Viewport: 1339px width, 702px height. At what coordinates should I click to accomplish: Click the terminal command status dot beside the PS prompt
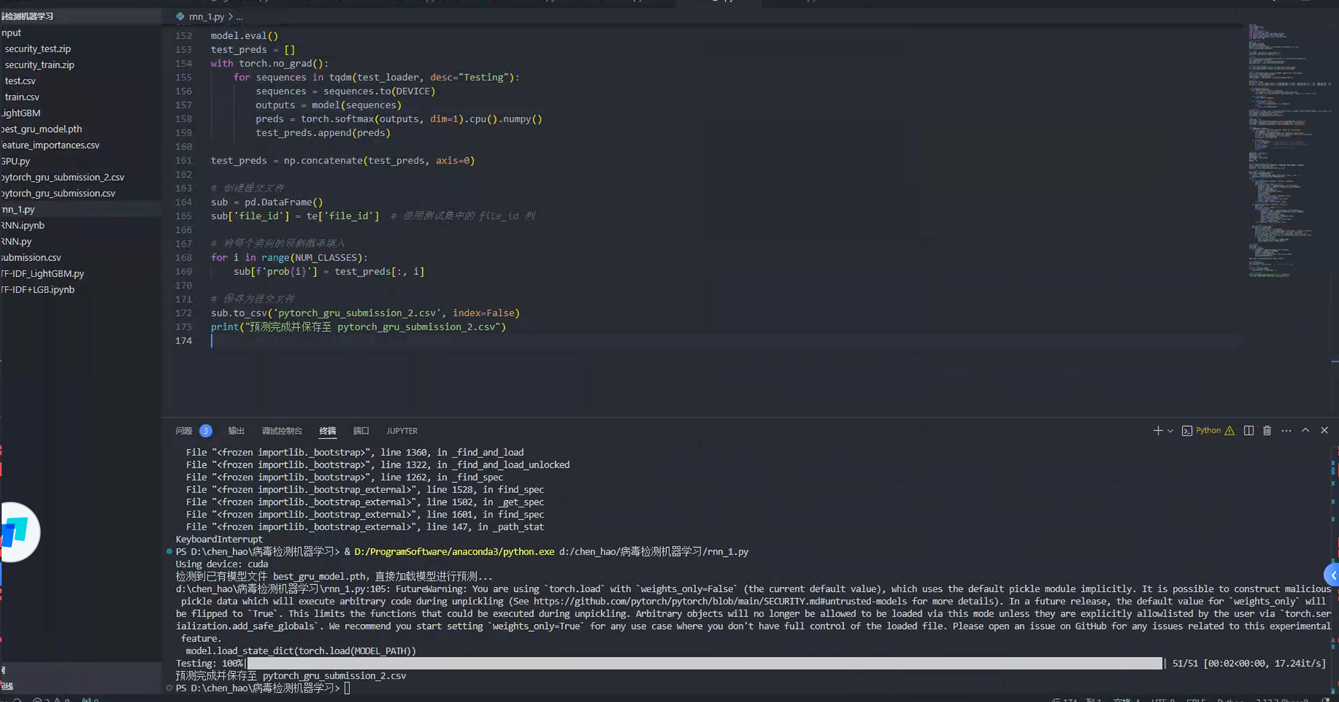point(169,551)
